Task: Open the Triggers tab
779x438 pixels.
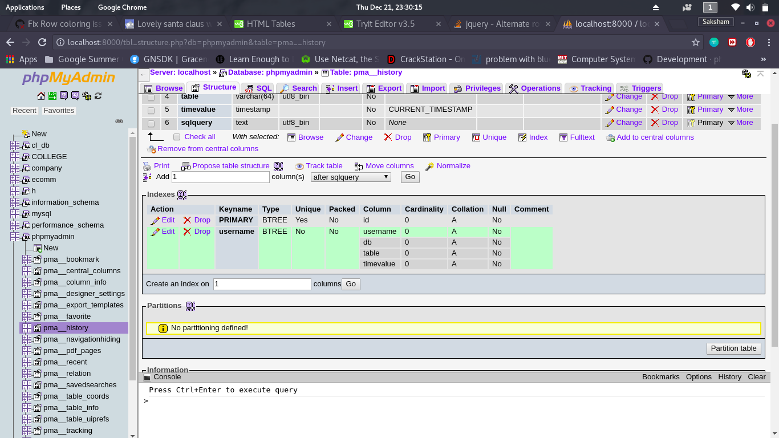Action: (x=640, y=88)
